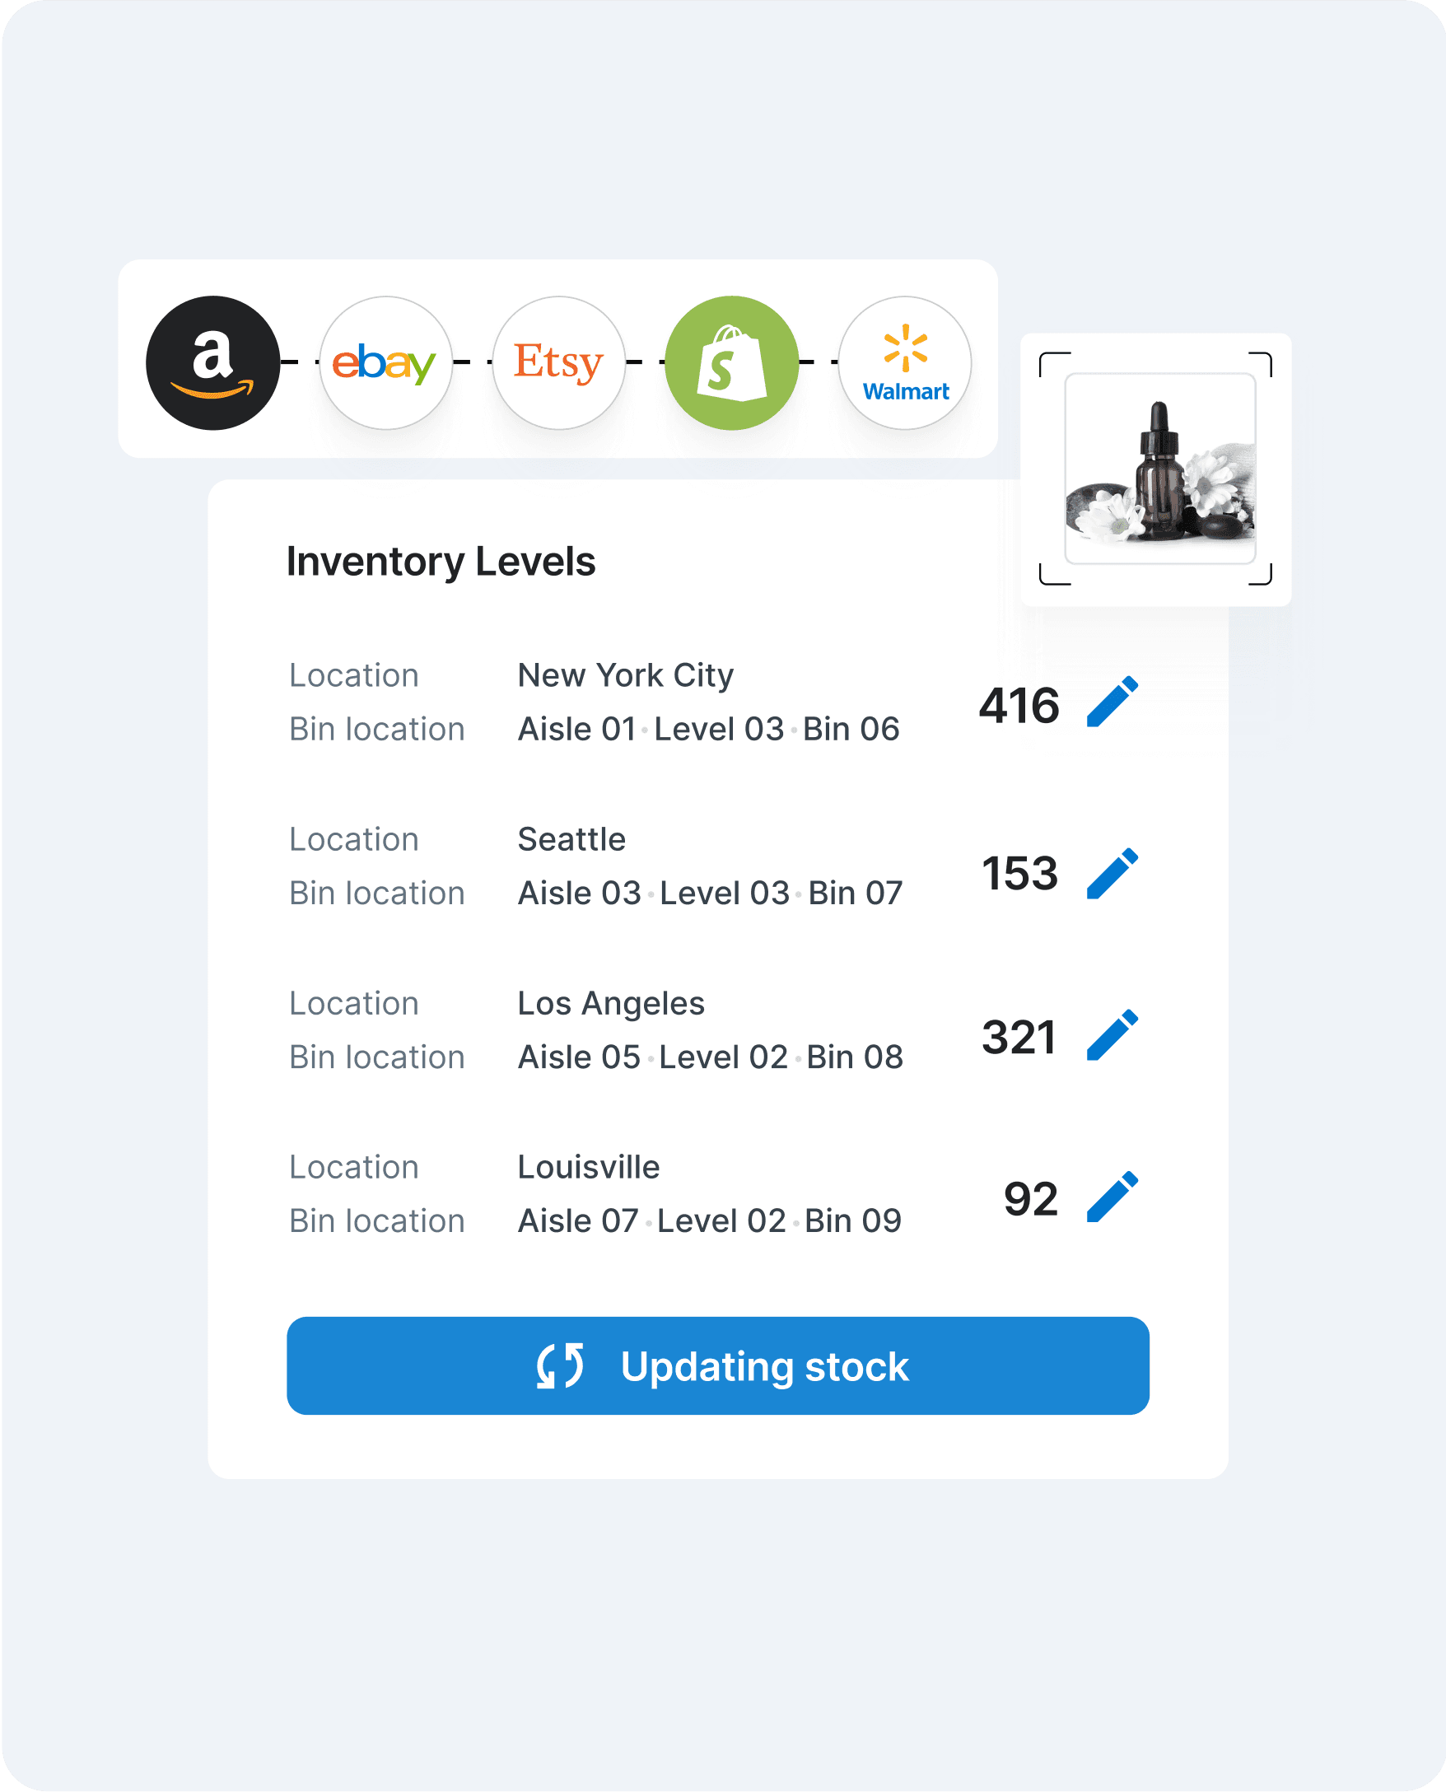Viewport: 1446px width, 1792px height.
Task: Edit Louisville stock using pencil icon
Action: (x=1112, y=1197)
